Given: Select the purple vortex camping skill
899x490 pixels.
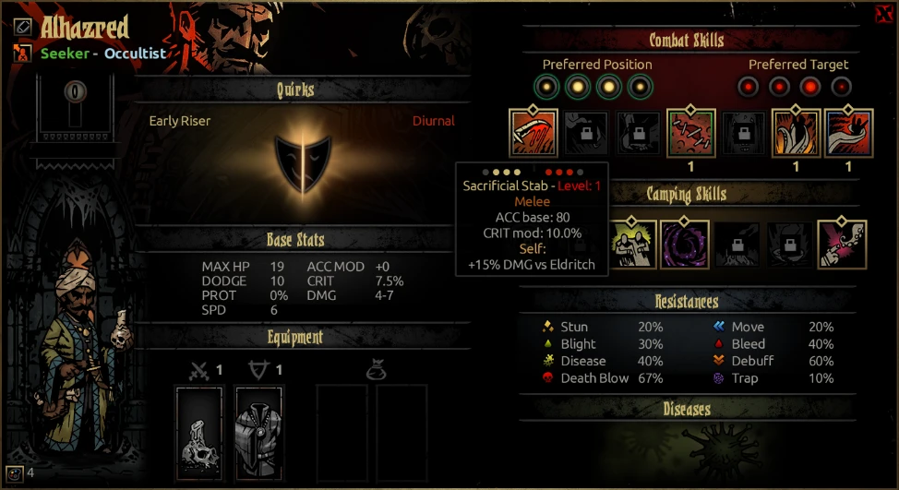Looking at the screenshot, I should [x=685, y=245].
